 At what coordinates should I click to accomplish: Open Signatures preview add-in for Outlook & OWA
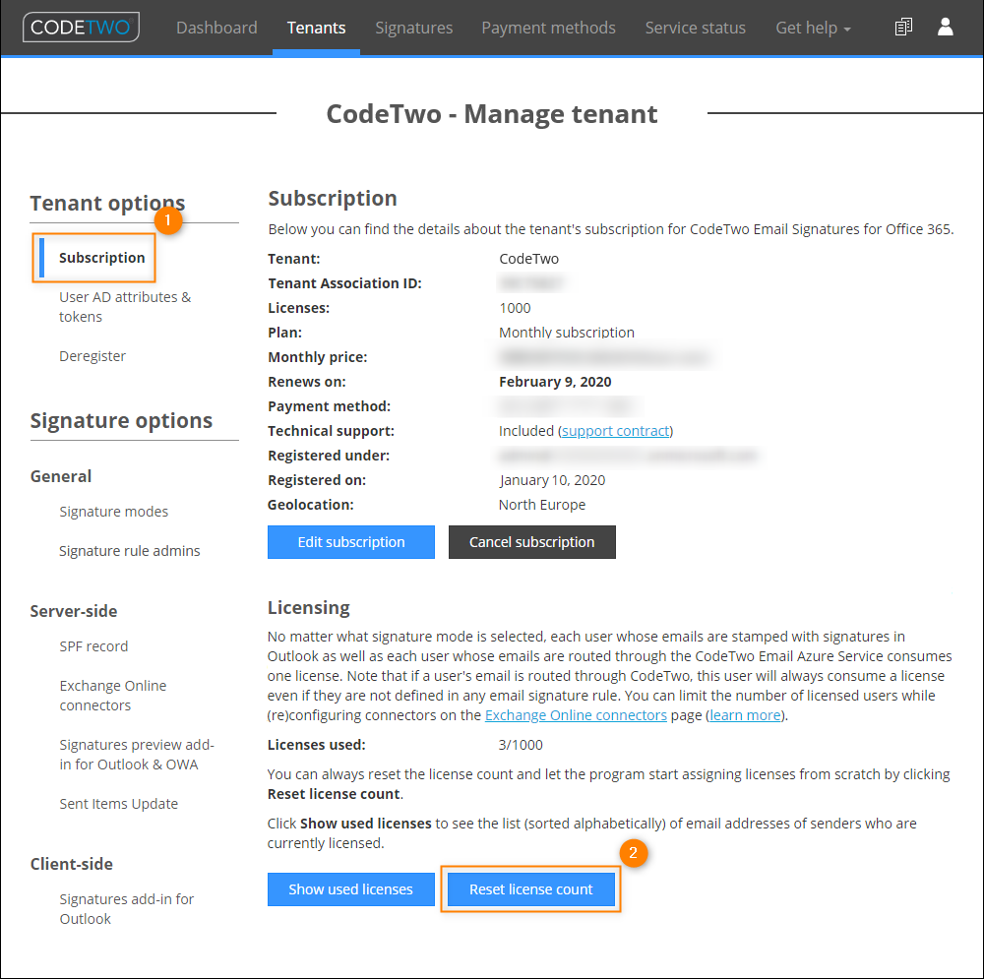coord(137,754)
